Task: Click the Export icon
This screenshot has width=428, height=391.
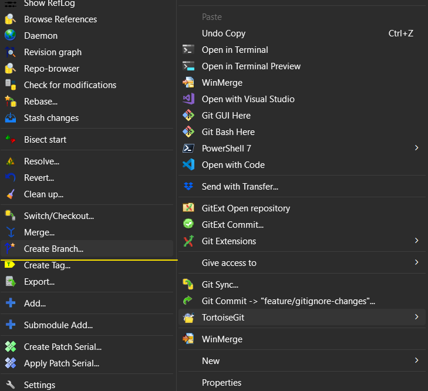Action: (x=11, y=282)
